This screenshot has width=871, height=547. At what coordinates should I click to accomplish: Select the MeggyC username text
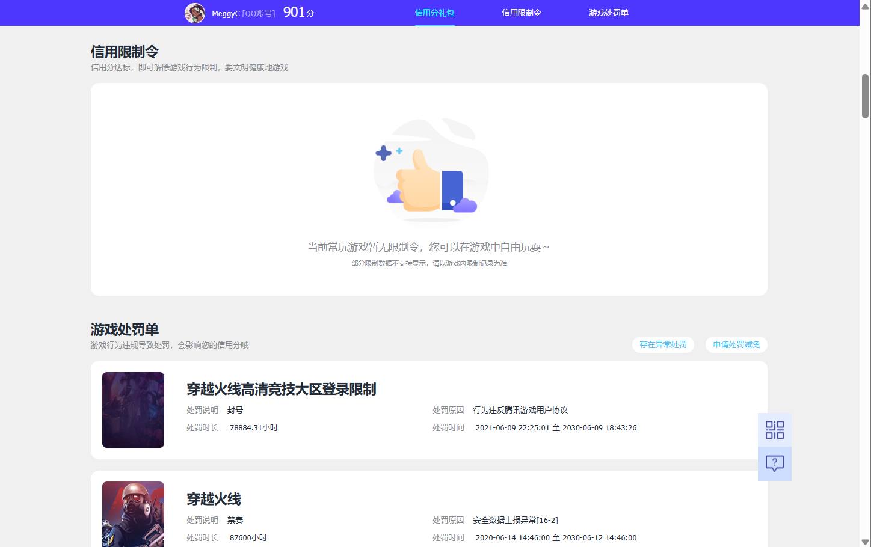point(226,13)
